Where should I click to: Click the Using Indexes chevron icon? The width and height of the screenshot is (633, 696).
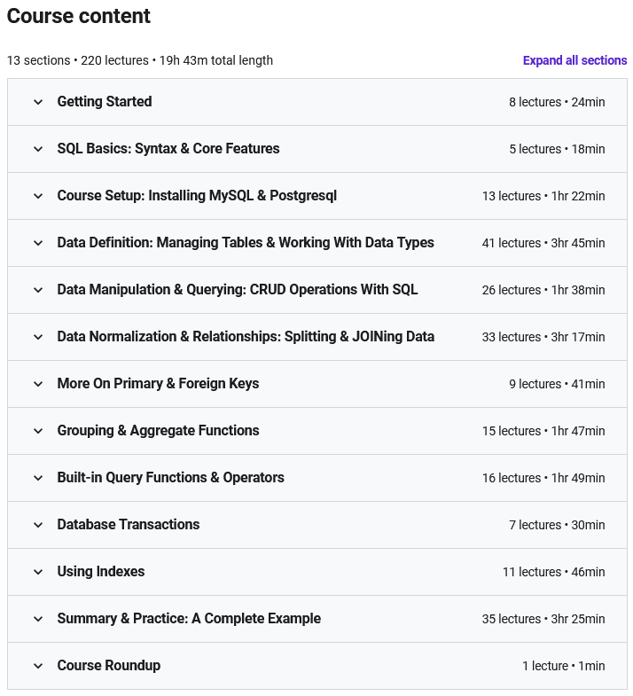(38, 572)
